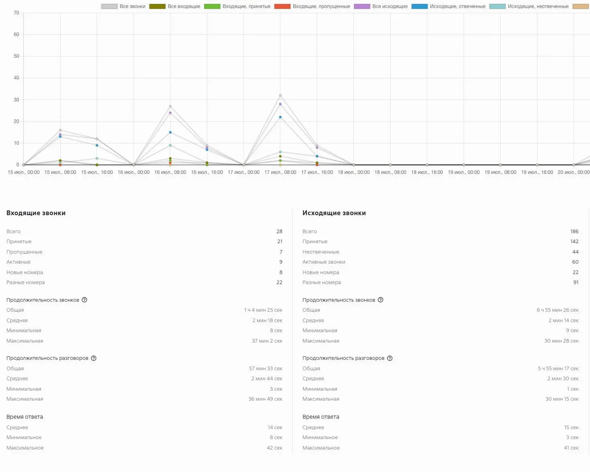Image resolution: width=590 pixels, height=472 pixels.
Task: Click the 41 сек maximum answer time
Action: click(x=571, y=448)
